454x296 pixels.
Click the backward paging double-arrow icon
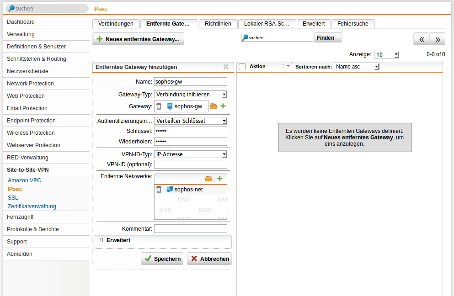tap(421, 39)
